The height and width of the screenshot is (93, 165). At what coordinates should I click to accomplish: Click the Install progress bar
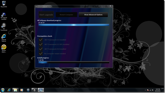pyautogui.click(x=74, y=62)
